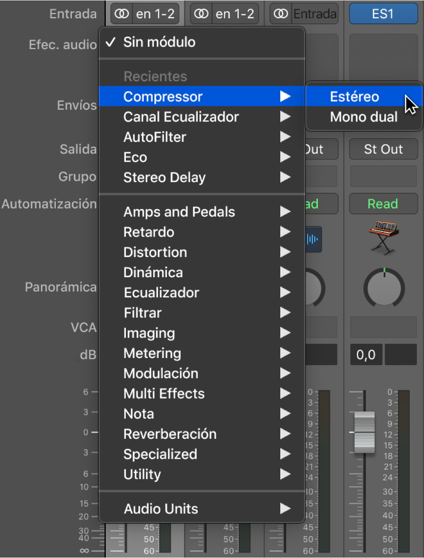The width and height of the screenshot is (424, 558).
Task: Choose Mono dual compressor format
Action: point(363,117)
